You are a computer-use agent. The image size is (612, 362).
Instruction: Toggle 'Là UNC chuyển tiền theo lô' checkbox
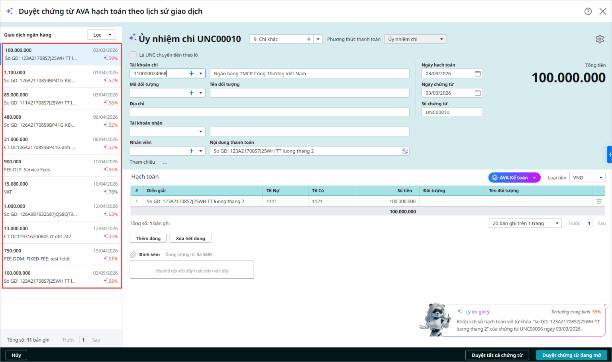[133, 55]
